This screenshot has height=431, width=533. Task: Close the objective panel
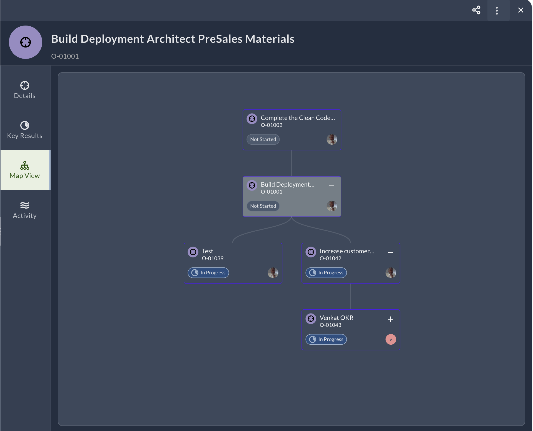(x=521, y=10)
